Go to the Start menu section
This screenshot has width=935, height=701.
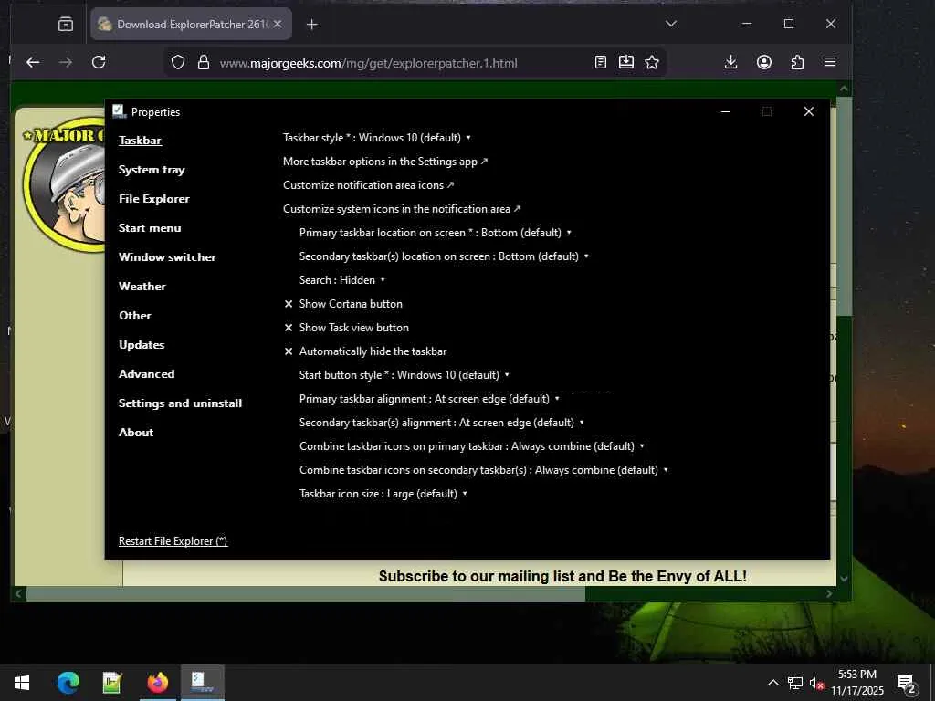[x=150, y=228]
